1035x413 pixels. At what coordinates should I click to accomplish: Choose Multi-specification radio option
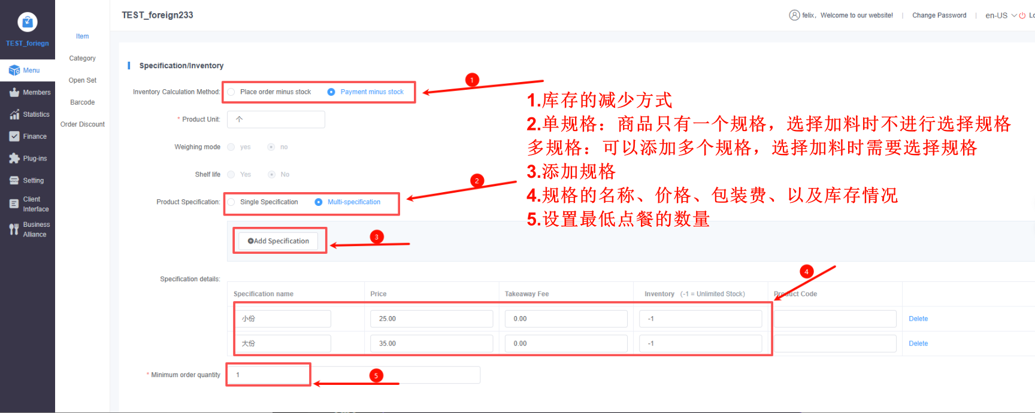[x=319, y=202]
